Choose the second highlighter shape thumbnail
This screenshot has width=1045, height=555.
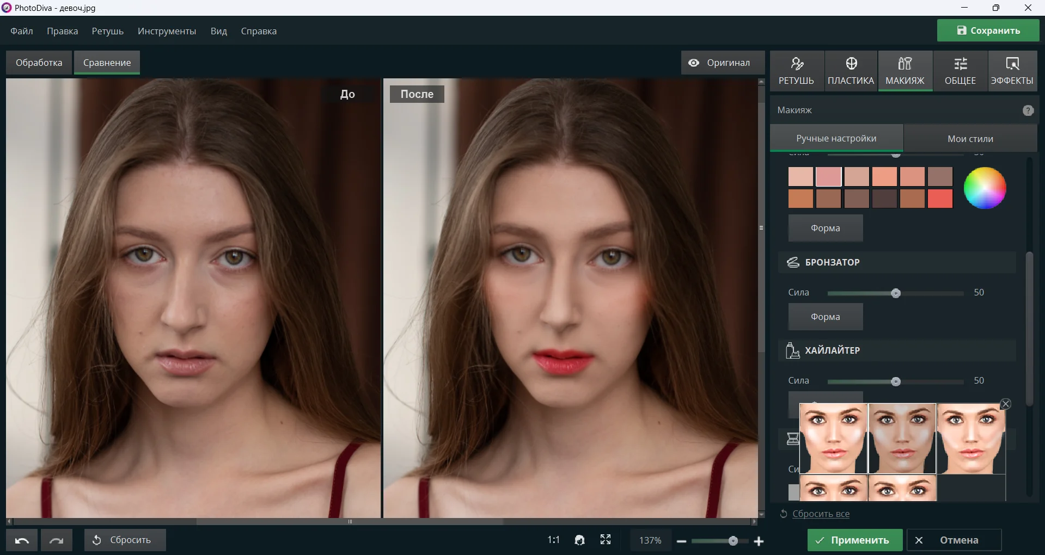[902, 439]
